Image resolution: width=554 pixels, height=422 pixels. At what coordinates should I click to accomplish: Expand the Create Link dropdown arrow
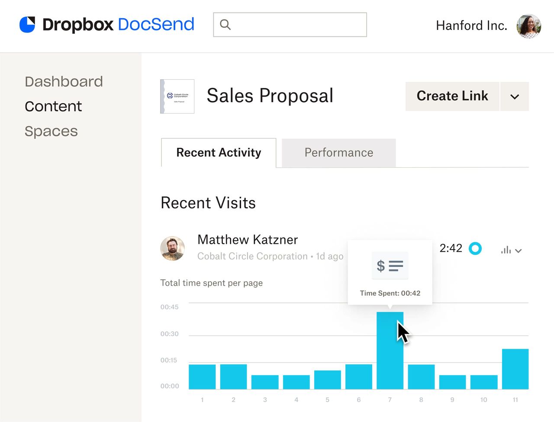(514, 96)
